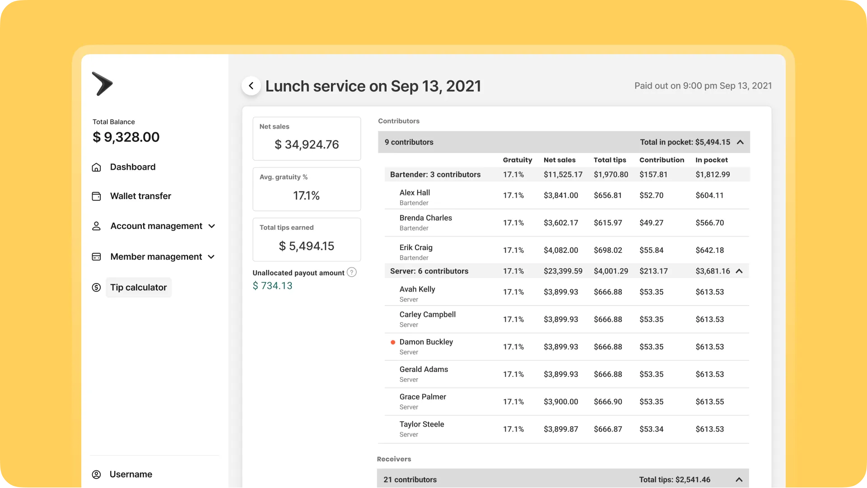Click the unallocated payout help icon
The height and width of the screenshot is (488, 867).
(x=352, y=272)
